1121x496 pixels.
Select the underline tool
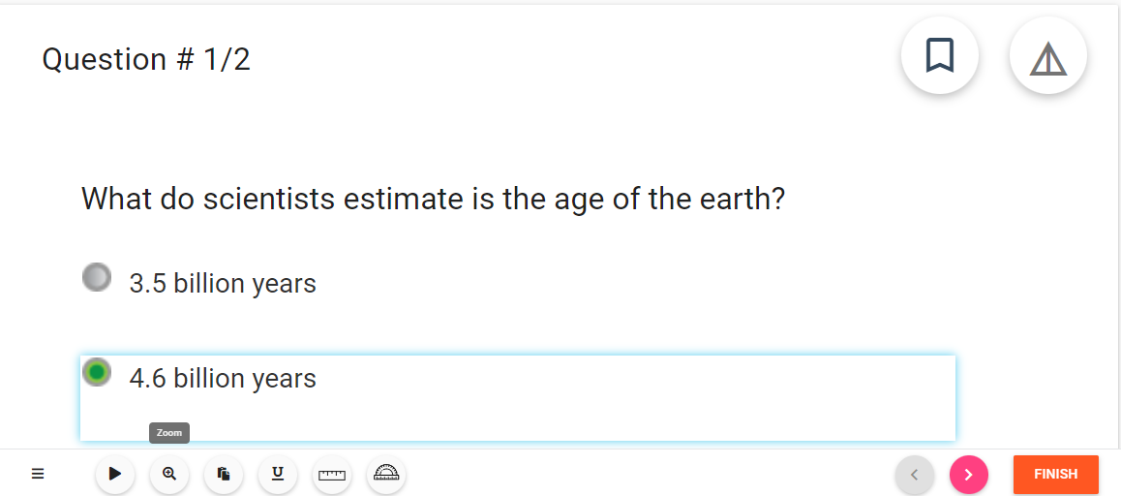click(278, 474)
